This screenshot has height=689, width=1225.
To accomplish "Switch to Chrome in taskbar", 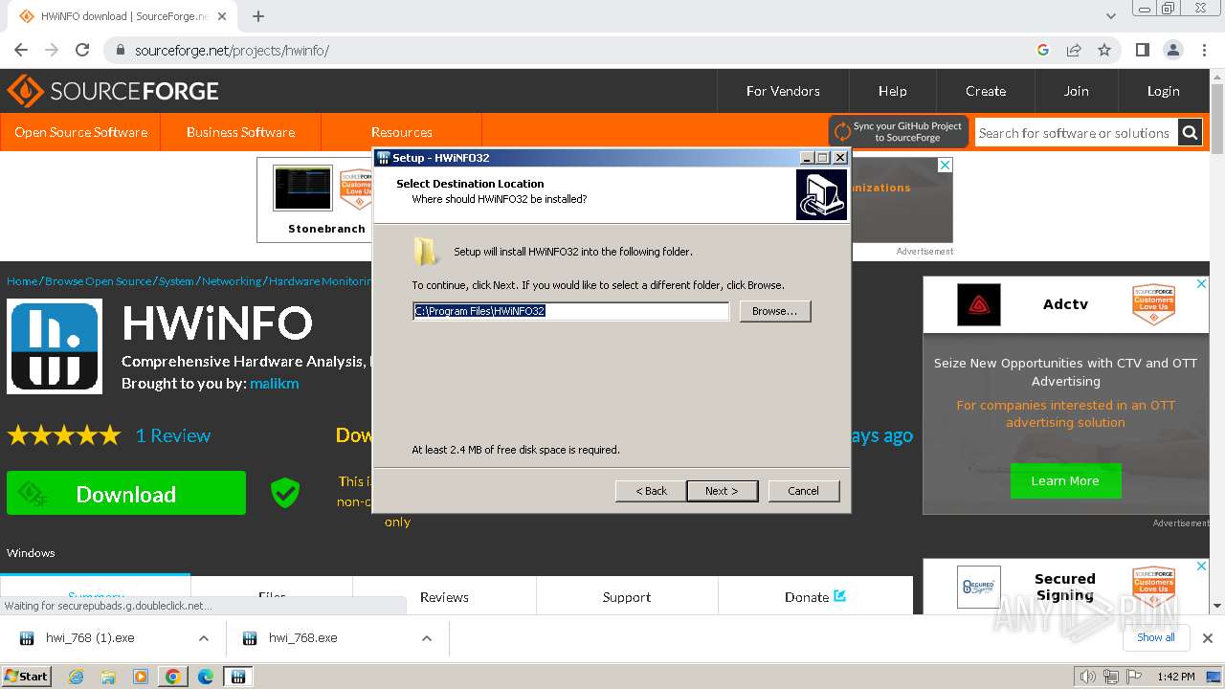I will click(x=173, y=677).
